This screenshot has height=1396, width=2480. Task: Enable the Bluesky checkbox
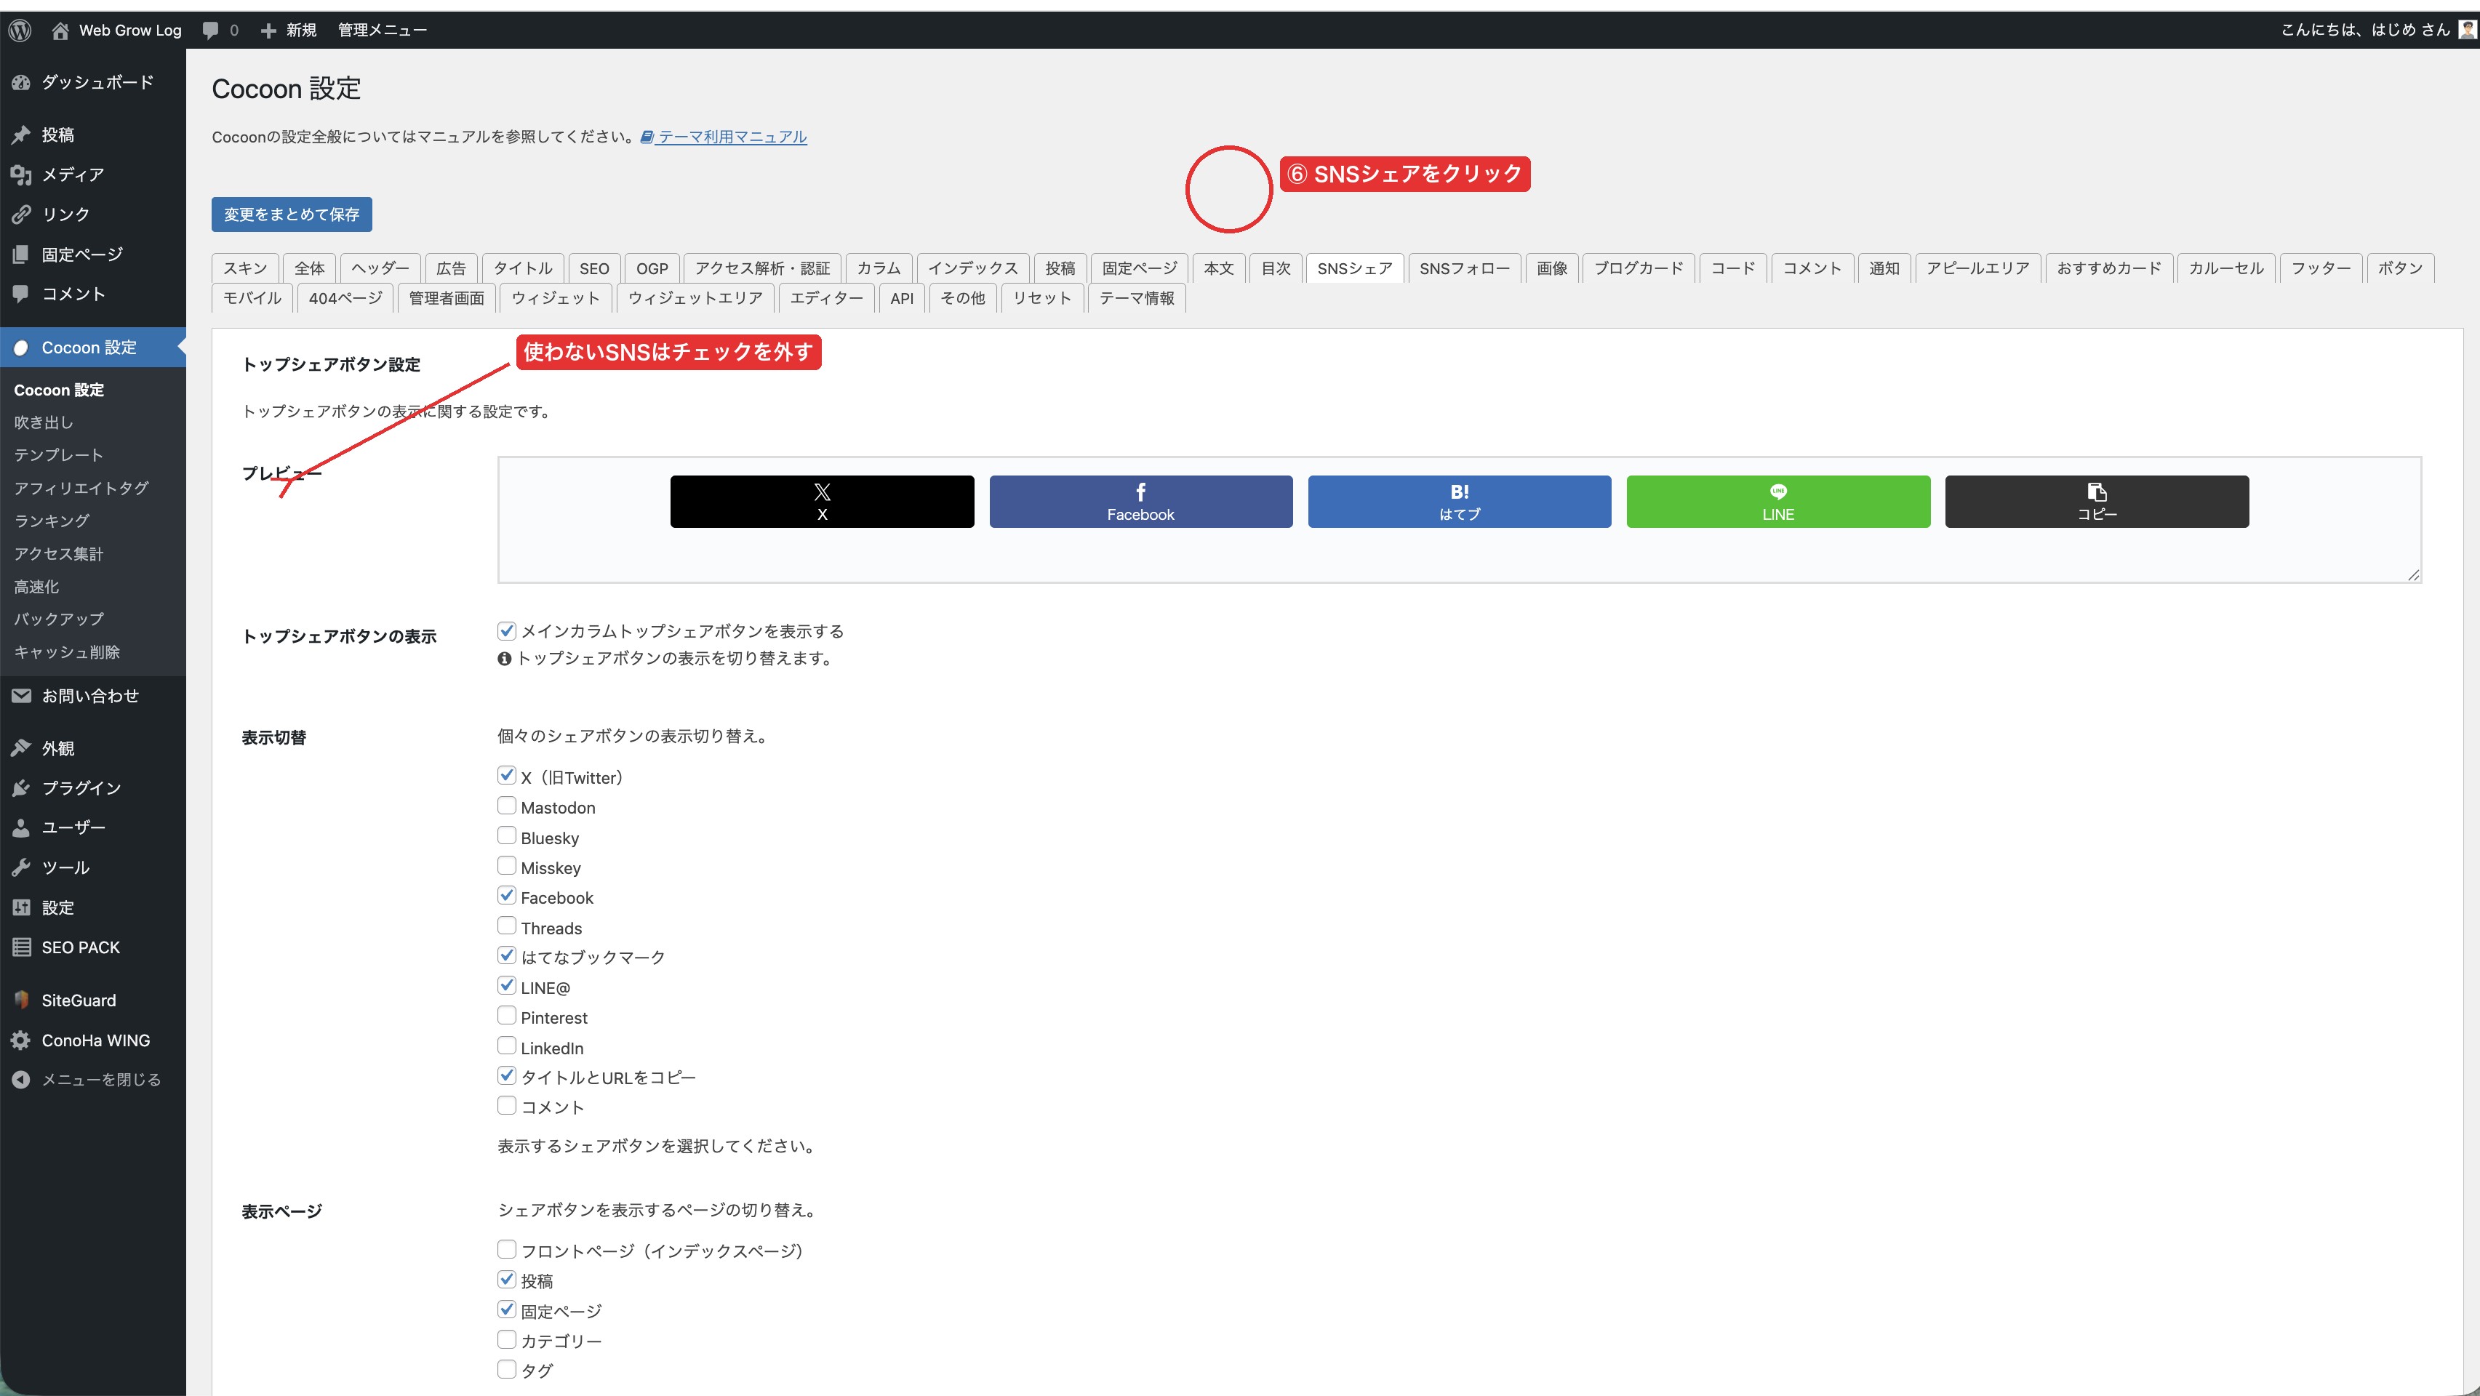coord(506,835)
